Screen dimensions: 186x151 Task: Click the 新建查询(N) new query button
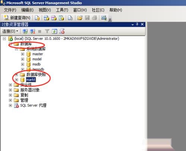point(17,18)
